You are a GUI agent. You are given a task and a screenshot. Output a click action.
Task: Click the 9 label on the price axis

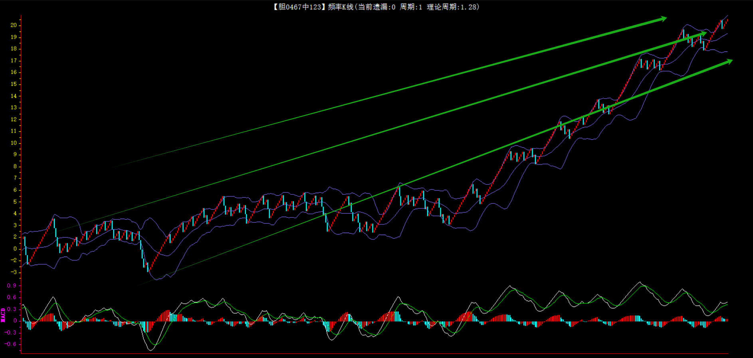click(x=15, y=154)
